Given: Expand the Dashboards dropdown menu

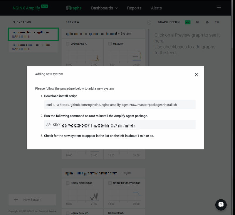Looking at the screenshot, I should [104, 8].
